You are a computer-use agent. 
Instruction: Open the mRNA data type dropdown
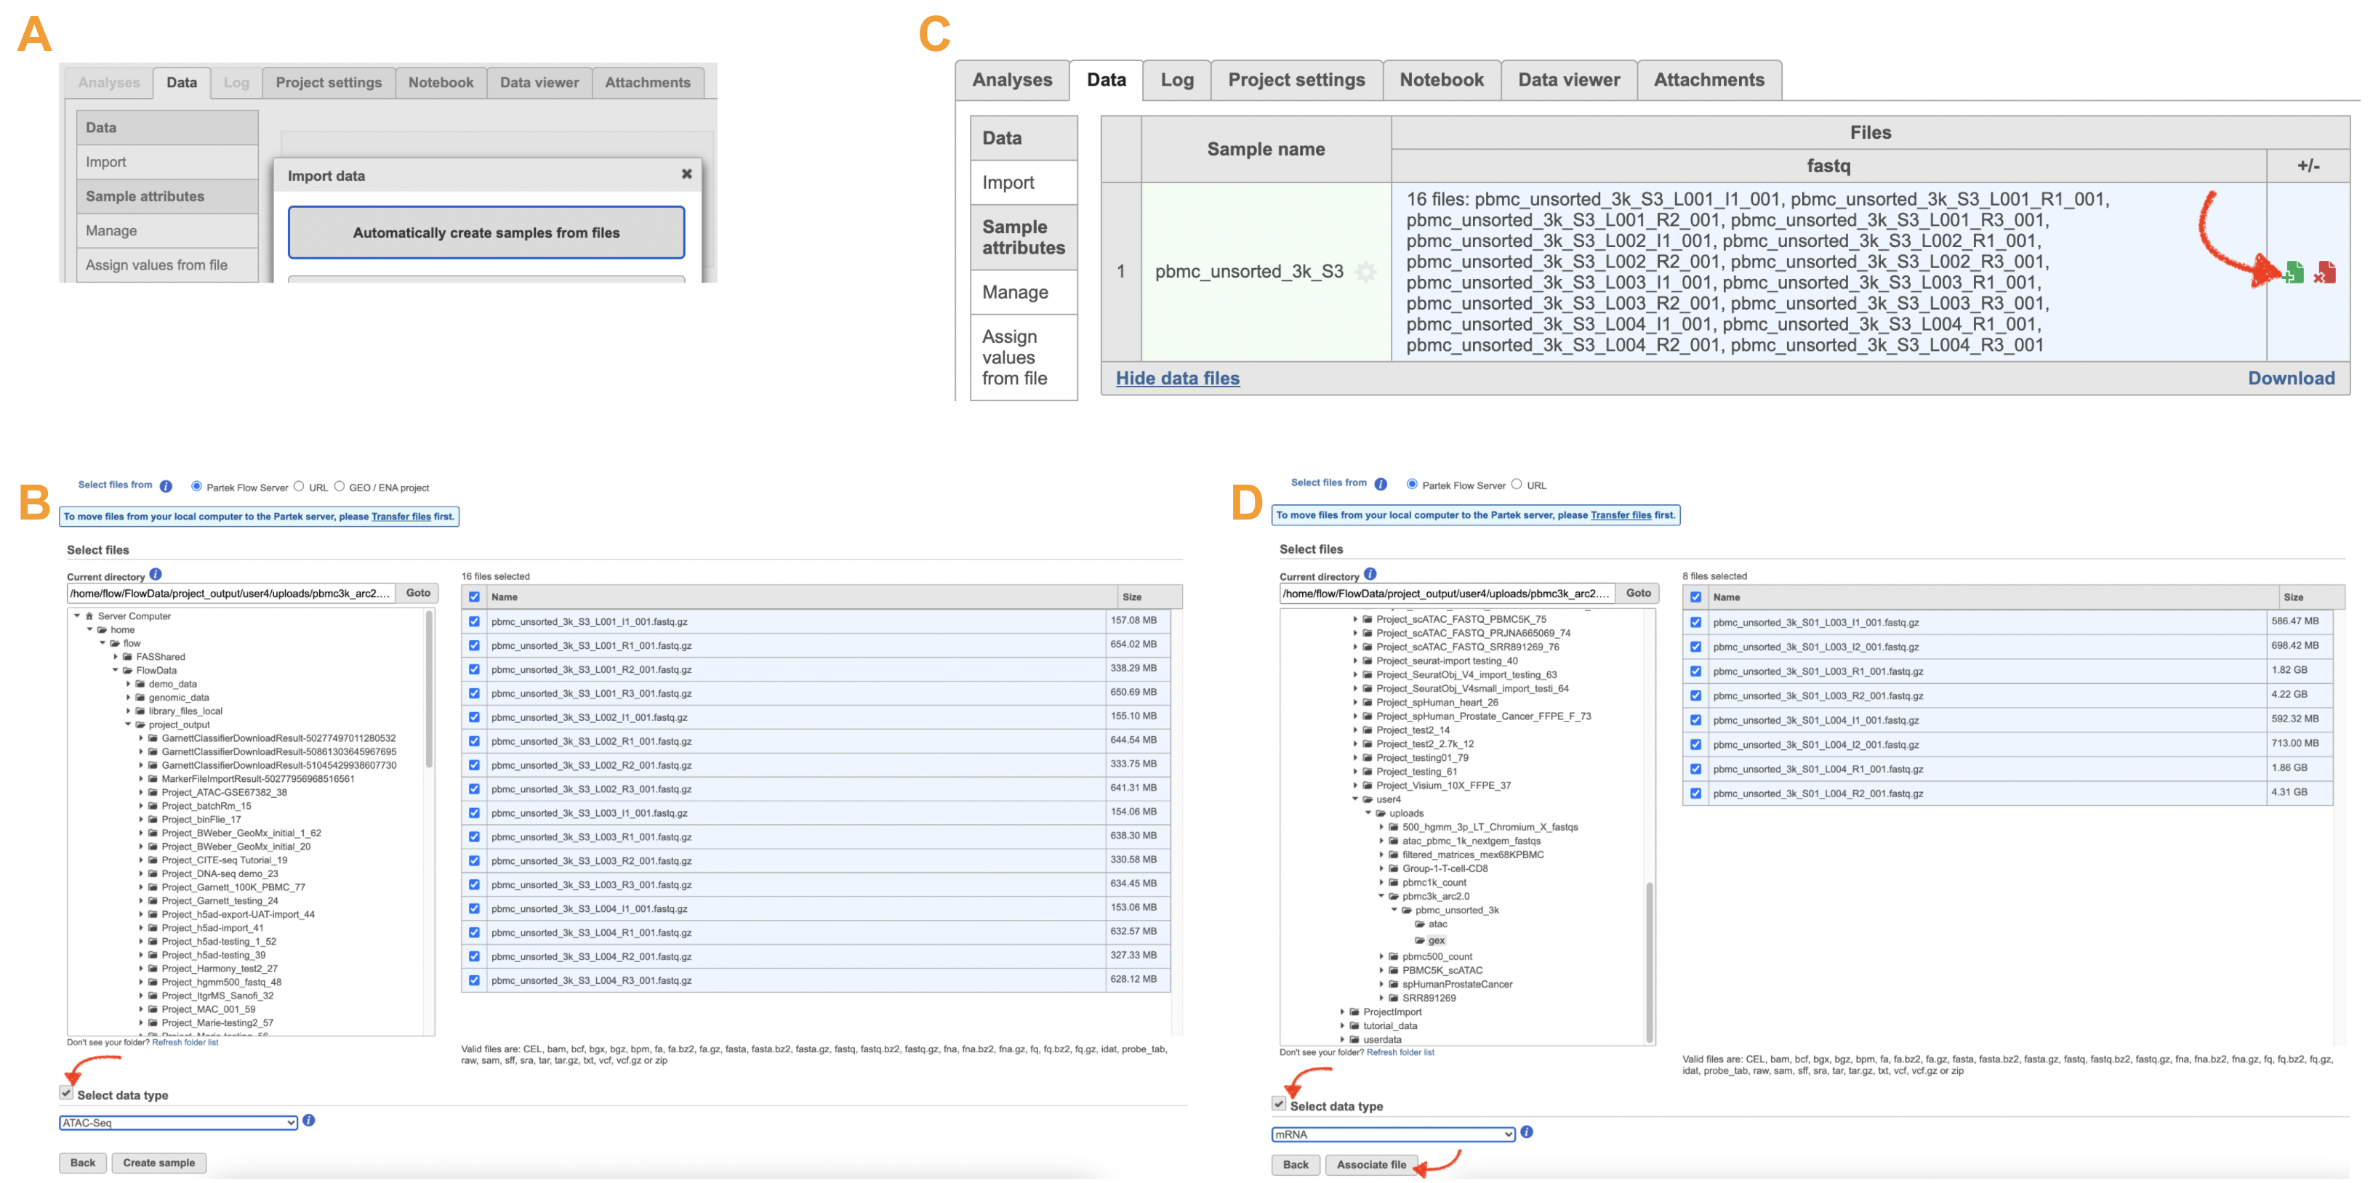pyautogui.click(x=1393, y=1134)
